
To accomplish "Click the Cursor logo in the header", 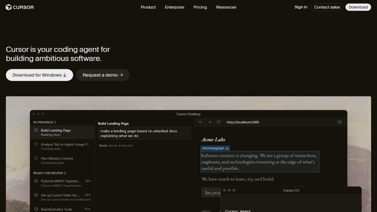I will (20, 7).
